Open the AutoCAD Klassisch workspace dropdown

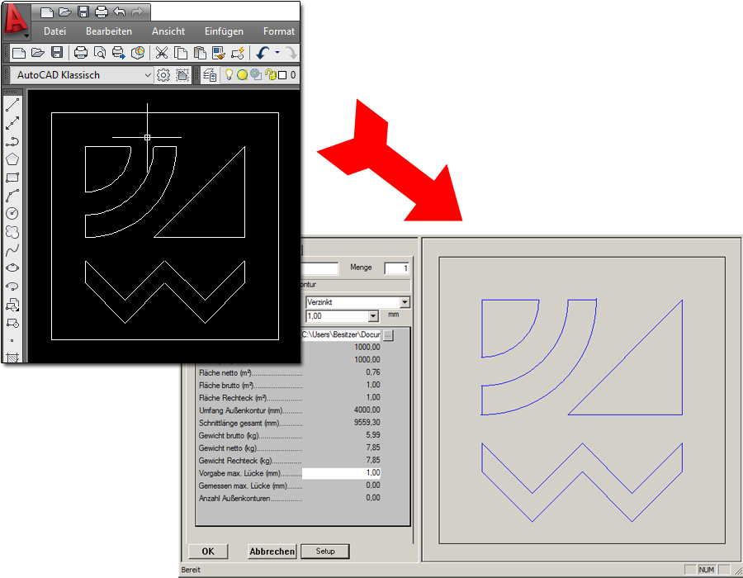click(x=148, y=75)
